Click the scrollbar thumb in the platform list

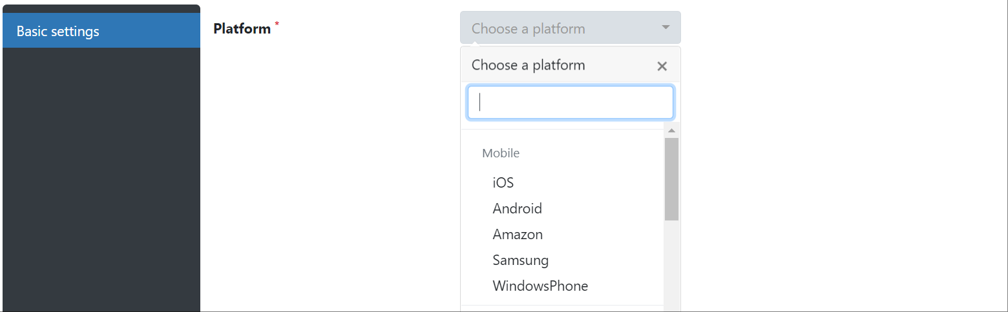pyautogui.click(x=671, y=179)
